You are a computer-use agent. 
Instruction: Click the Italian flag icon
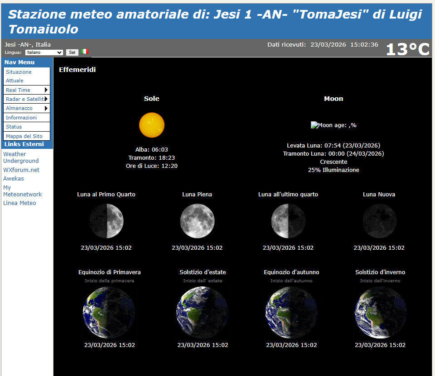85,52
